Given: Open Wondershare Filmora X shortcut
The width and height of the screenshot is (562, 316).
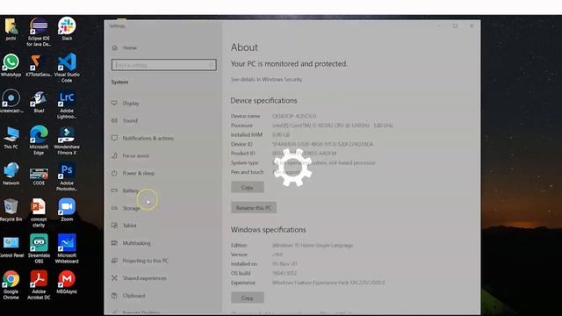Looking at the screenshot, I should 67,140.
